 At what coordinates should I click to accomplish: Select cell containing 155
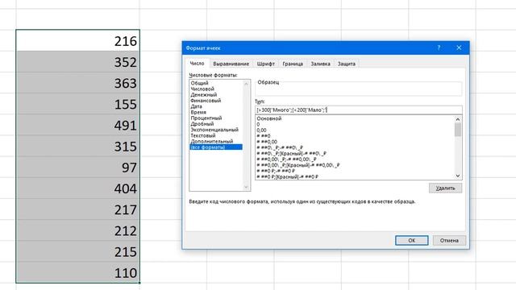(x=77, y=104)
